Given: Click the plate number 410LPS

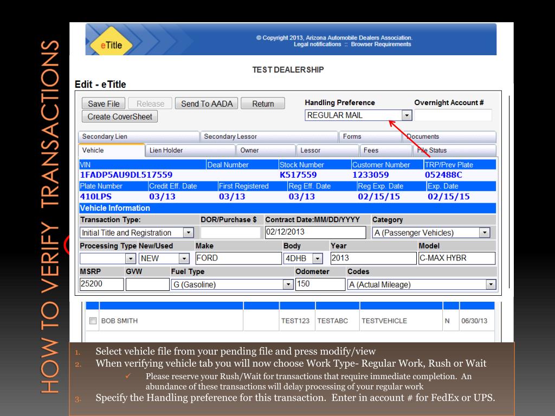Looking at the screenshot, I should [95, 197].
